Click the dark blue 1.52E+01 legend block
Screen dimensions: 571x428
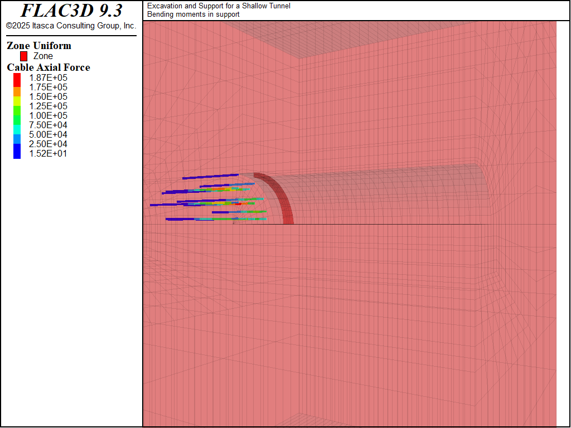coord(17,152)
